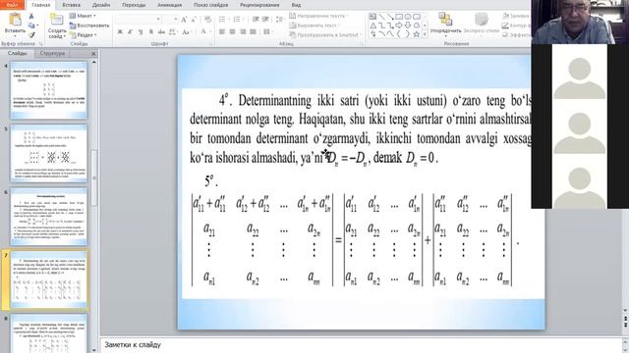Select the Left Brace shape
This screenshot has width=629, height=353.
399,34
